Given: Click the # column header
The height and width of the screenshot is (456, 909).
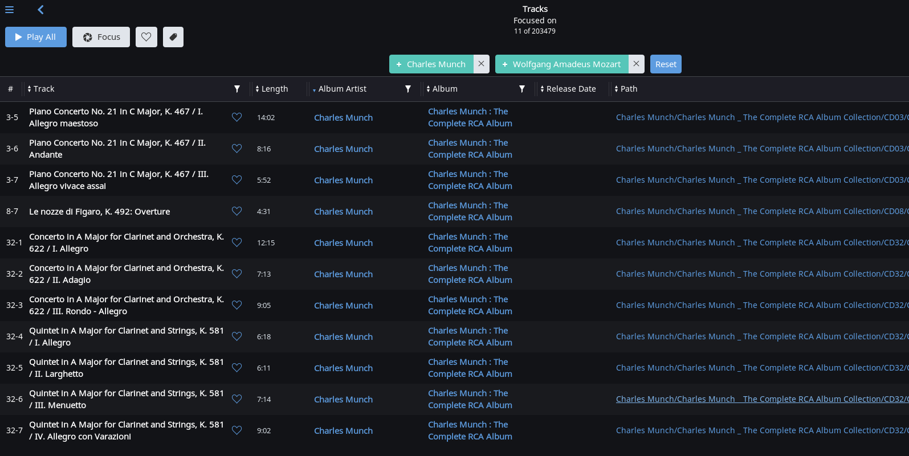Looking at the screenshot, I should (x=10, y=89).
